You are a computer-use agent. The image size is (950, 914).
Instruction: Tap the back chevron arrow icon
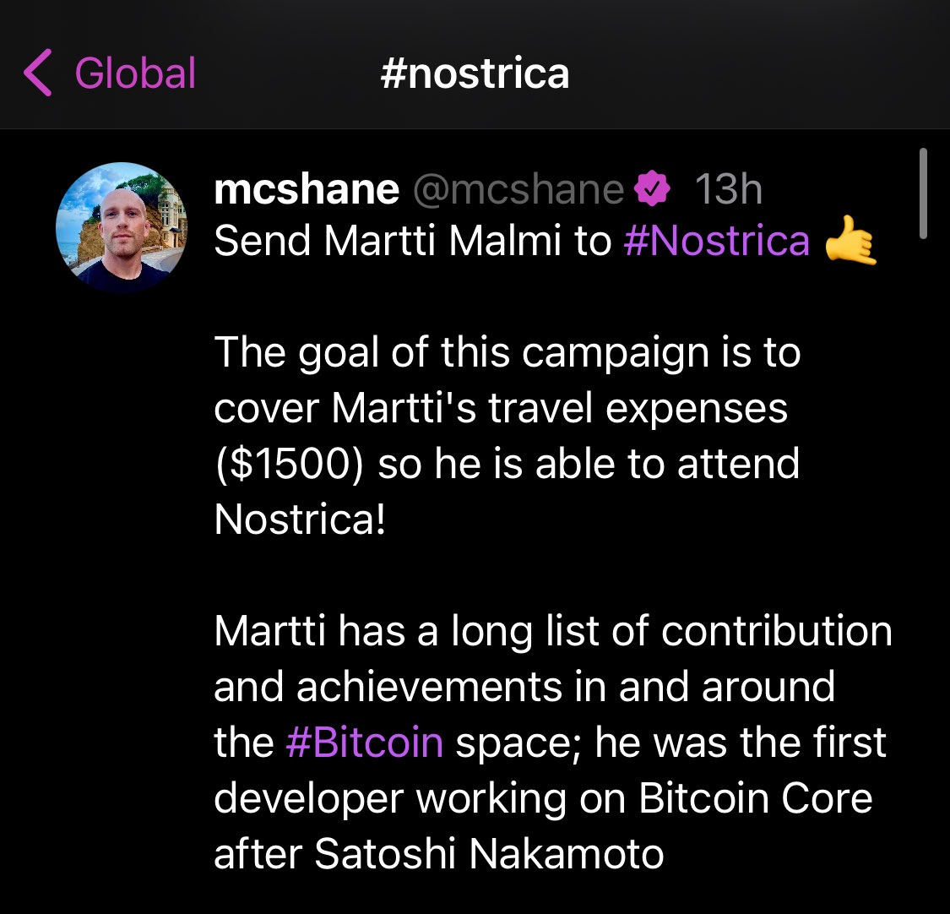(38, 73)
